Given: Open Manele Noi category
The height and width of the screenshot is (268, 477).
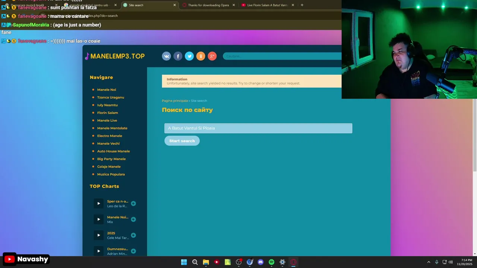Looking at the screenshot, I should 107,90.
